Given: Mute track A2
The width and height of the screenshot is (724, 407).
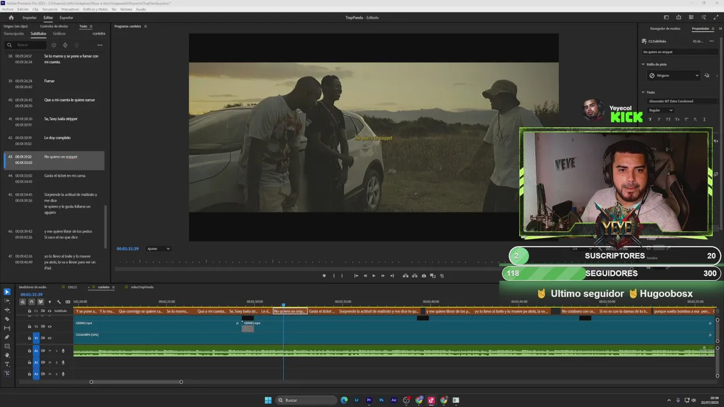Looking at the screenshot, I should [50, 362].
